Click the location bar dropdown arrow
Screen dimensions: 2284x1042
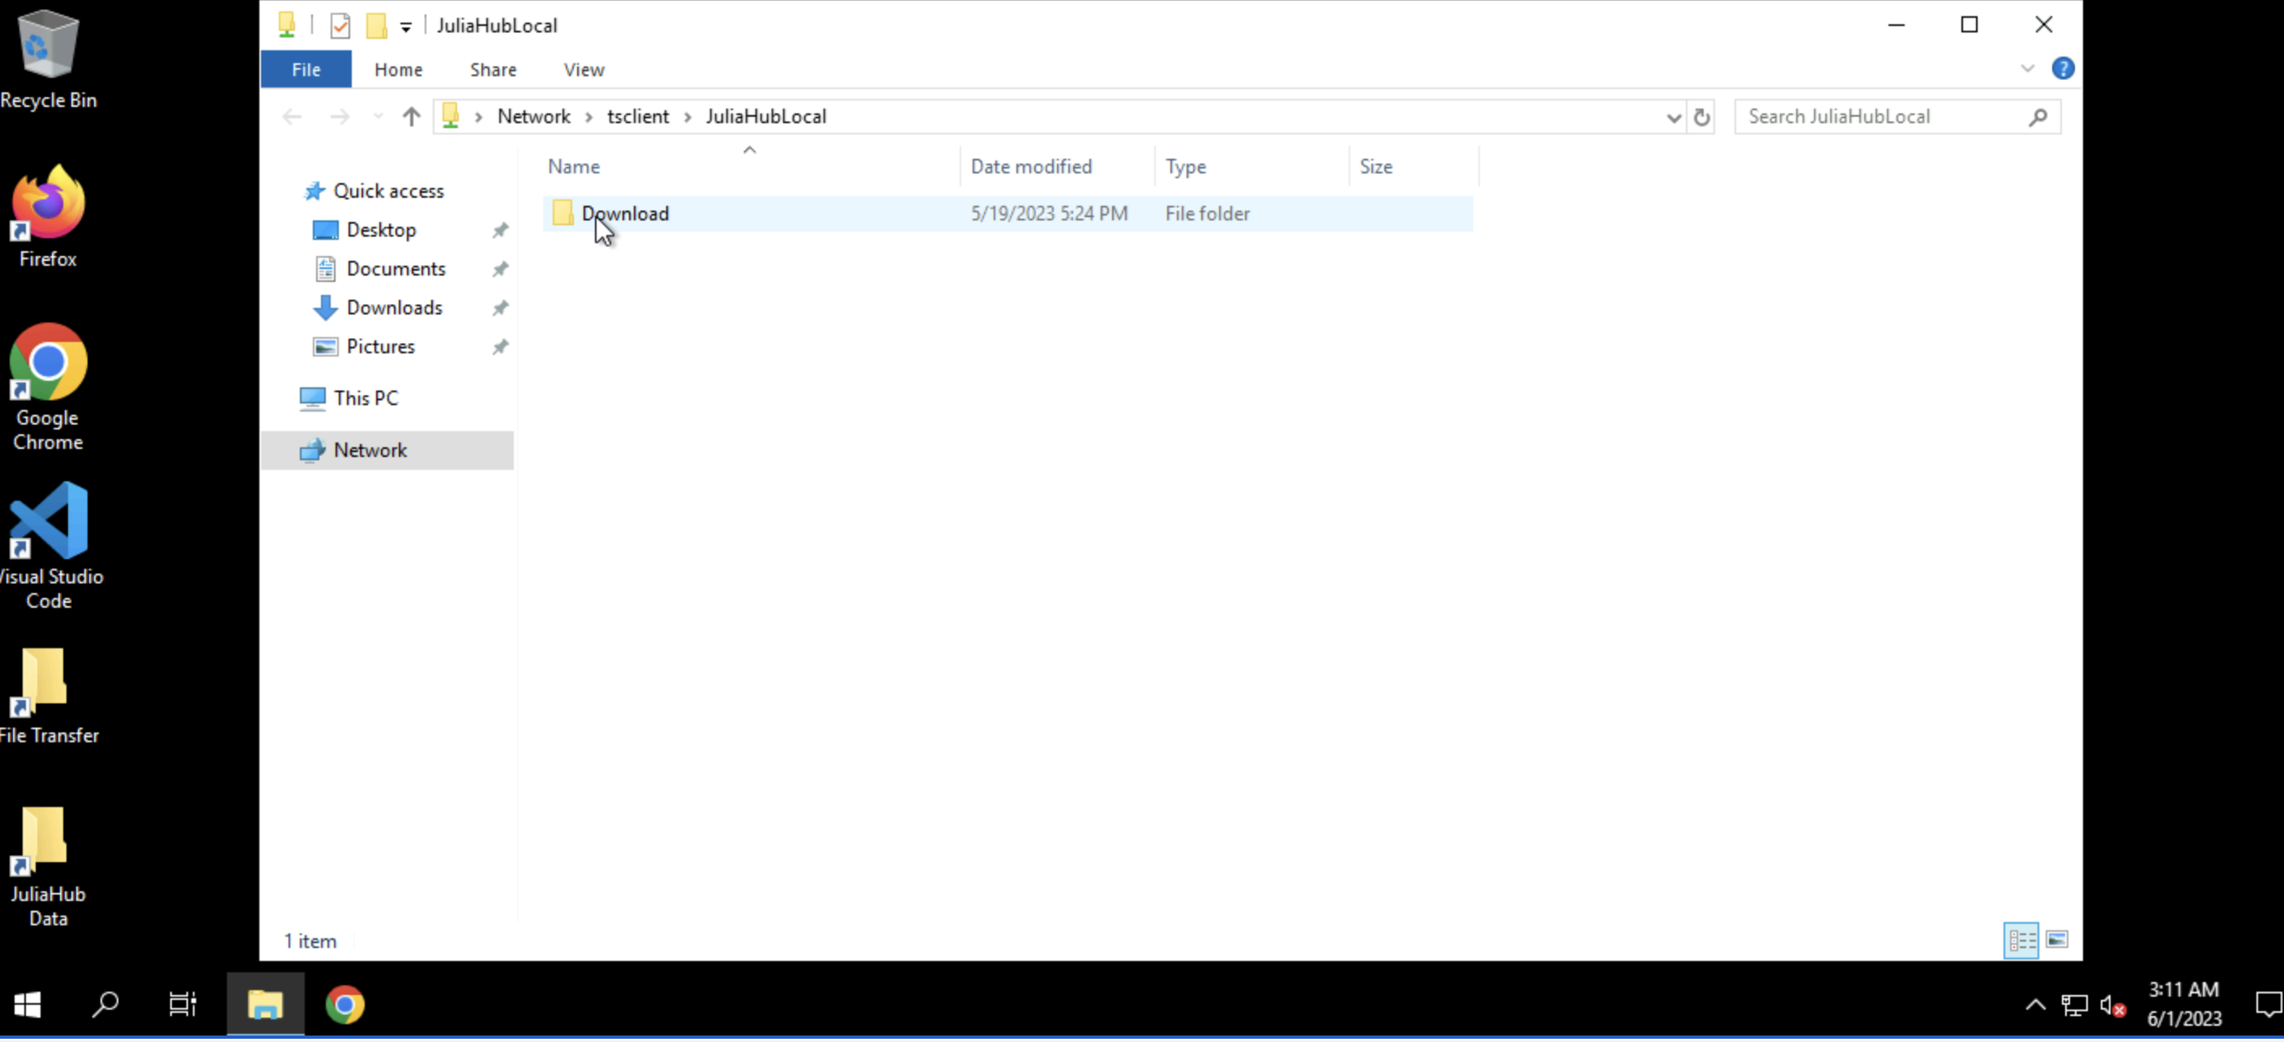click(x=1672, y=117)
